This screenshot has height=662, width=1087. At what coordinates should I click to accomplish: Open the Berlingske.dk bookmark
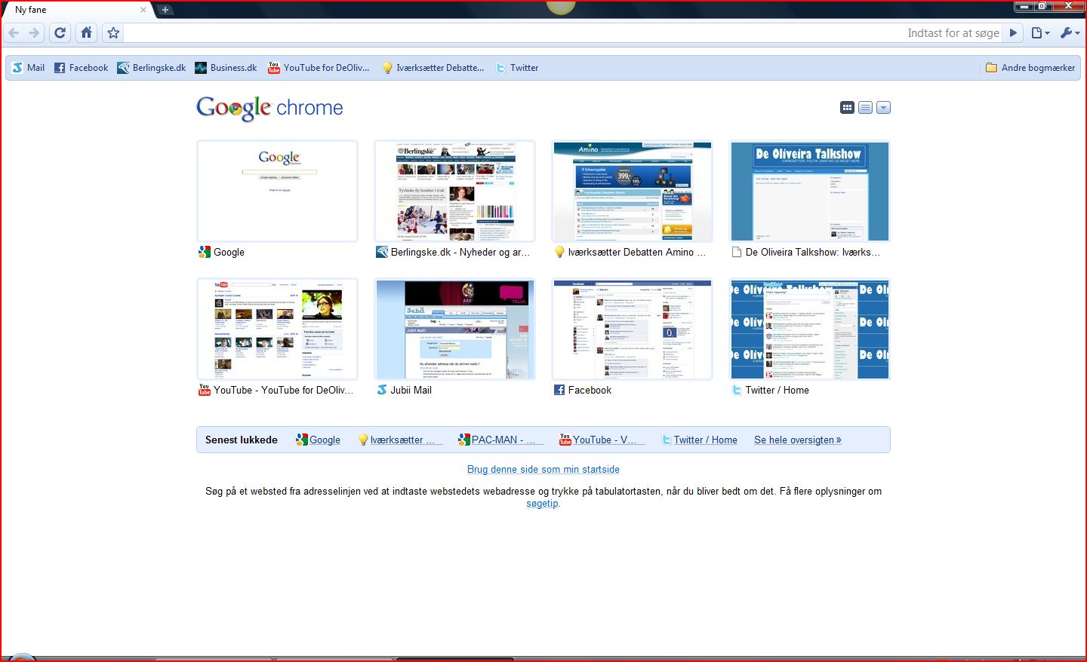click(x=152, y=68)
